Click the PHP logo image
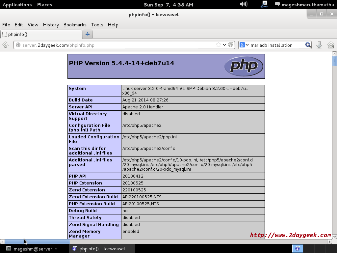This screenshot has height=253, width=337. (244, 66)
